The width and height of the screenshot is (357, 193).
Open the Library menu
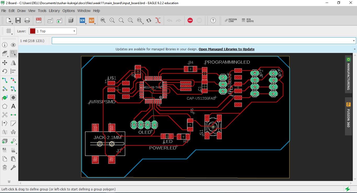(x=54, y=11)
